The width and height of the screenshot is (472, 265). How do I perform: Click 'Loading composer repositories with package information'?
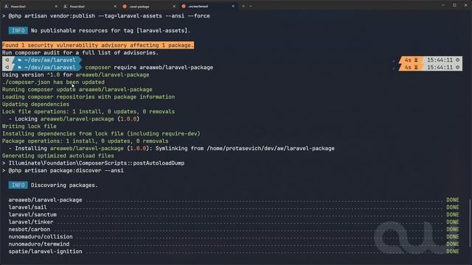88,96
